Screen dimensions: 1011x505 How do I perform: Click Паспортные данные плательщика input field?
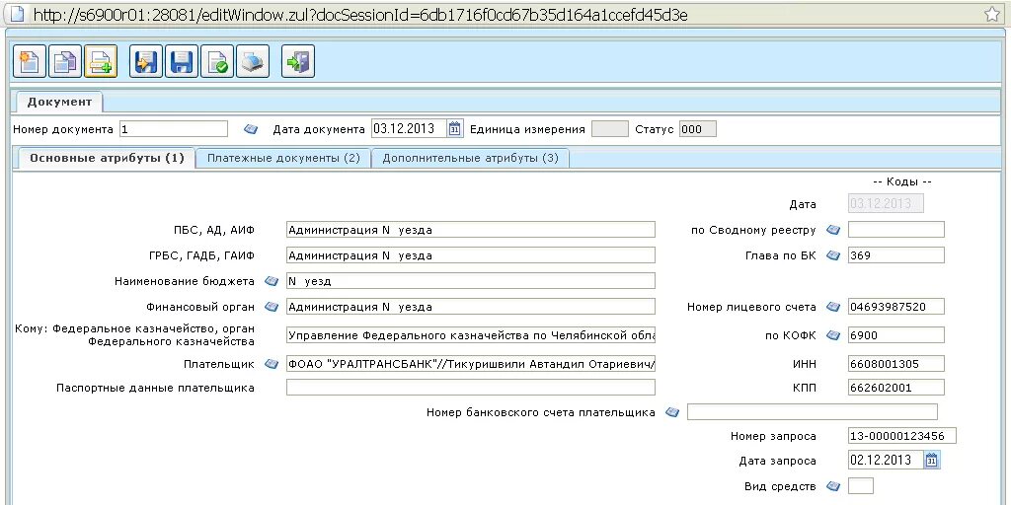click(x=471, y=387)
